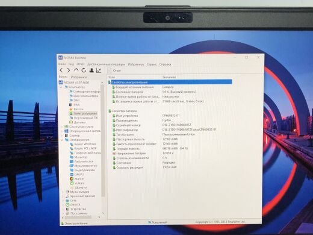
Task: Collapse the Компьютер tree node
Action: (x=61, y=87)
